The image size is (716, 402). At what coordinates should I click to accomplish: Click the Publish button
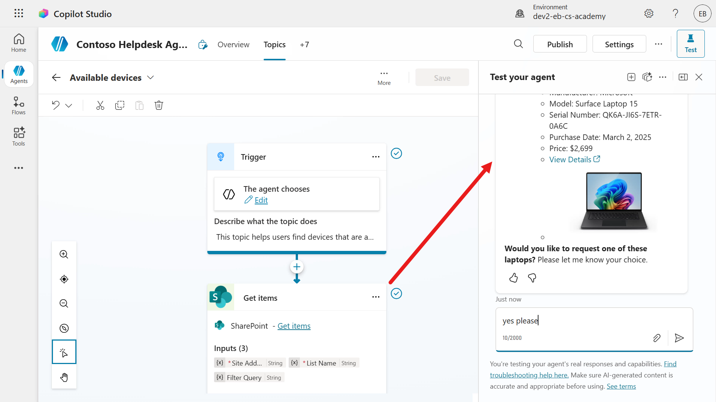coord(559,44)
